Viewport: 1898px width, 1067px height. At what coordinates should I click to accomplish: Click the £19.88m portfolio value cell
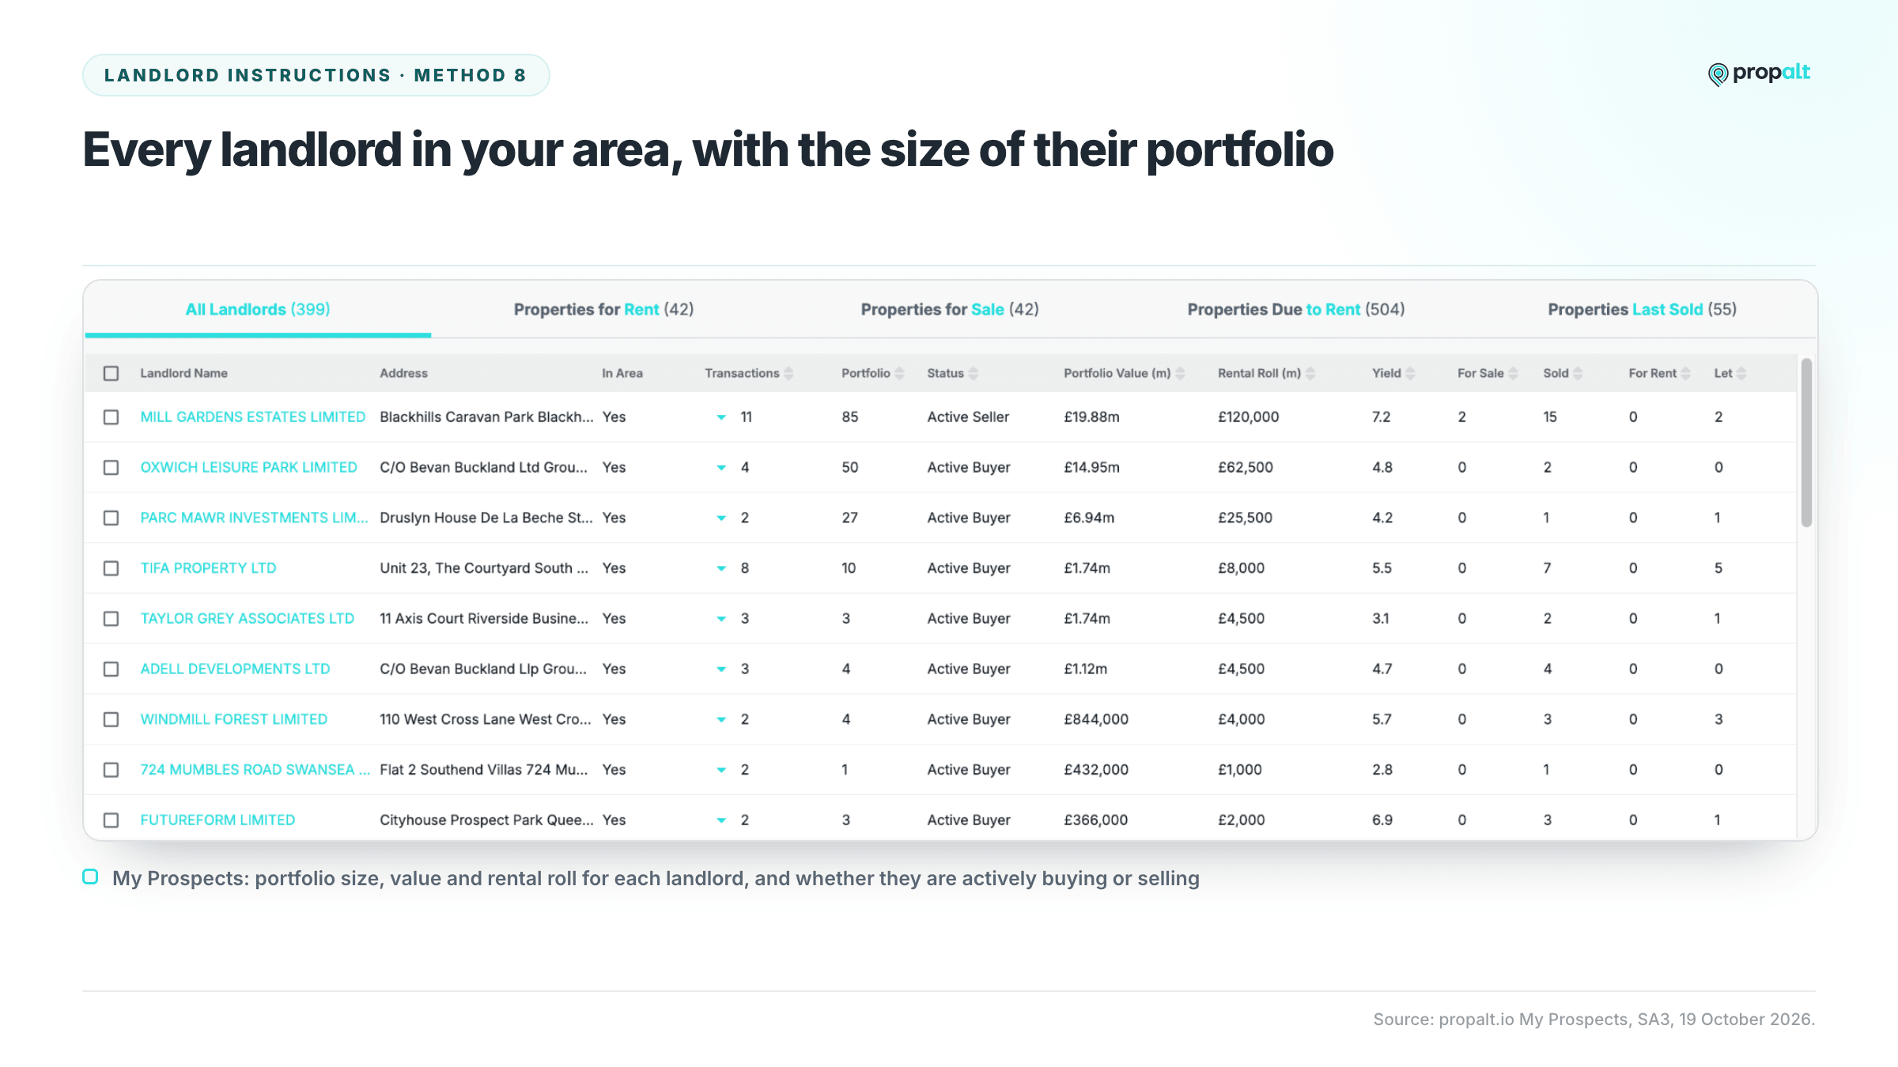[1091, 417]
